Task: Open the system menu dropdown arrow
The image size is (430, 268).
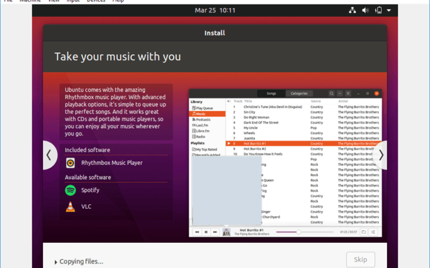Action: (389, 10)
